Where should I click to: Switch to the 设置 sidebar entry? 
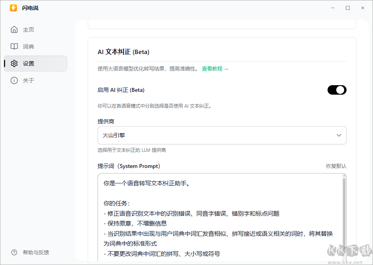click(x=28, y=63)
